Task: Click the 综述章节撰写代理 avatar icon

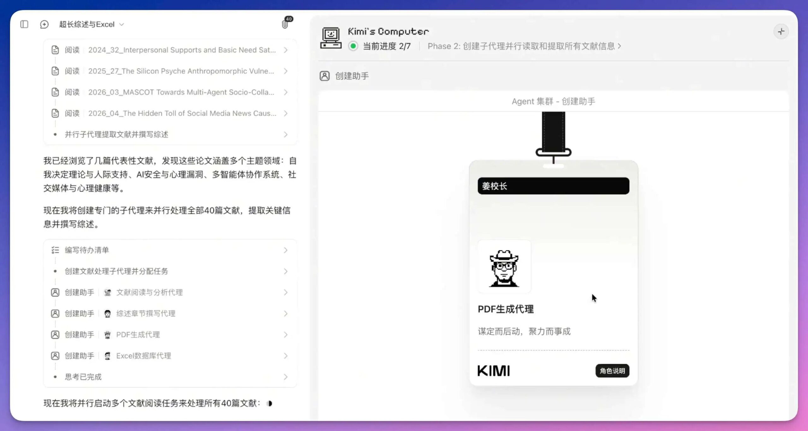Action: tap(107, 313)
